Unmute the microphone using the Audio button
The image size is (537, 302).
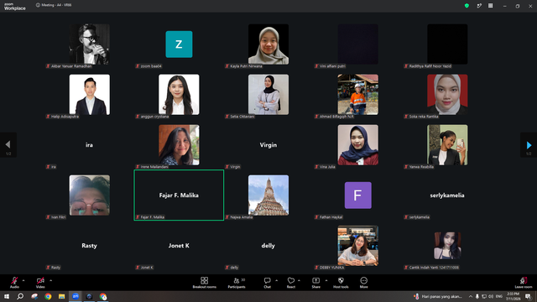(14, 283)
